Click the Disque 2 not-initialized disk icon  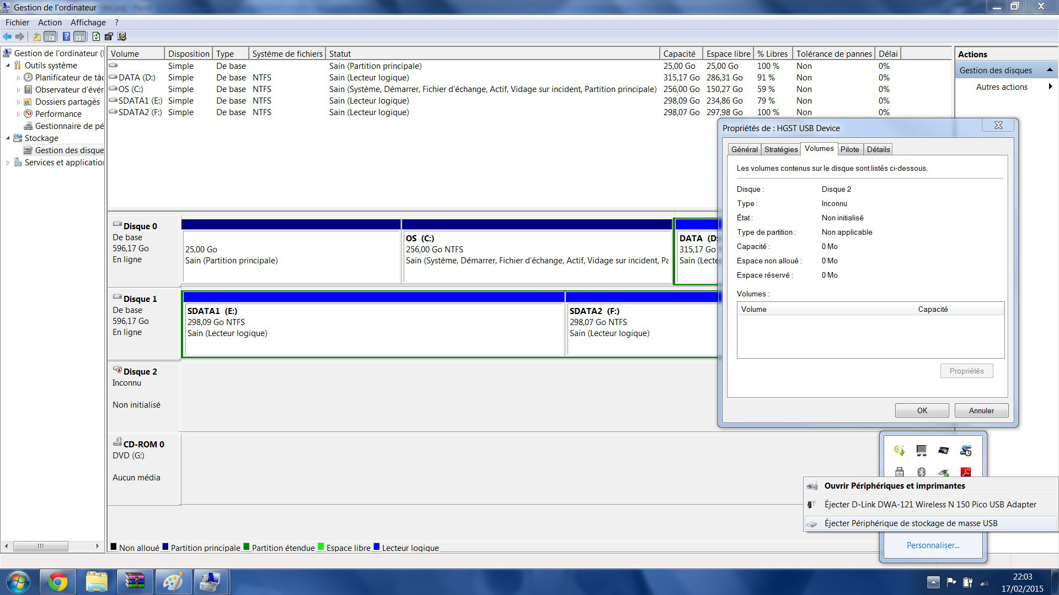click(x=117, y=370)
